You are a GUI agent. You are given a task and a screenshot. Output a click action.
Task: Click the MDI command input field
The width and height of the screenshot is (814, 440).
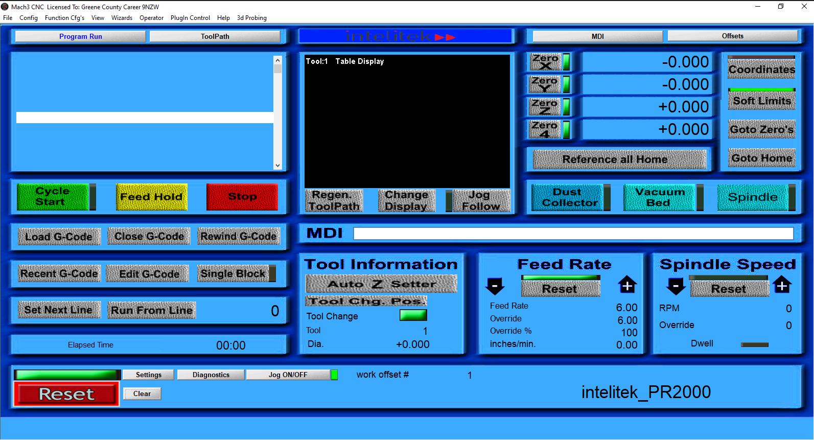[573, 234]
